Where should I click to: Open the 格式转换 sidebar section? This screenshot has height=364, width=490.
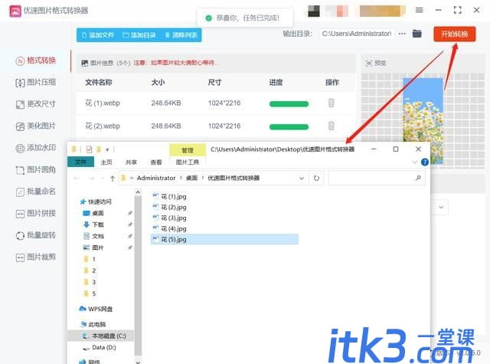(36, 61)
